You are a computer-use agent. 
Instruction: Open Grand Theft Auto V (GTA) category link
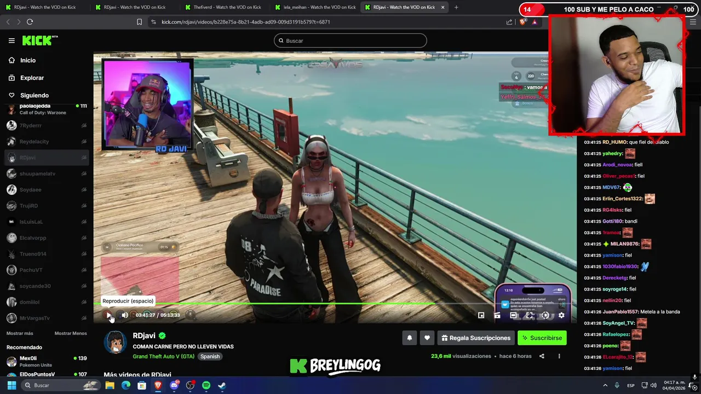point(163,356)
